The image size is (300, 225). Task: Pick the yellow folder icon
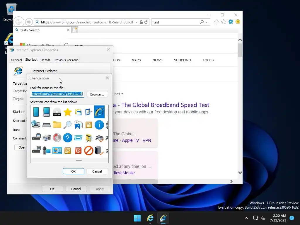click(x=57, y=125)
